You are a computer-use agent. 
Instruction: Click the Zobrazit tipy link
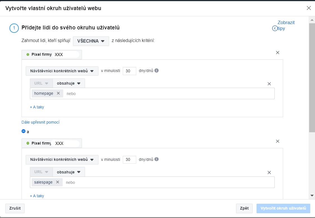click(x=283, y=25)
